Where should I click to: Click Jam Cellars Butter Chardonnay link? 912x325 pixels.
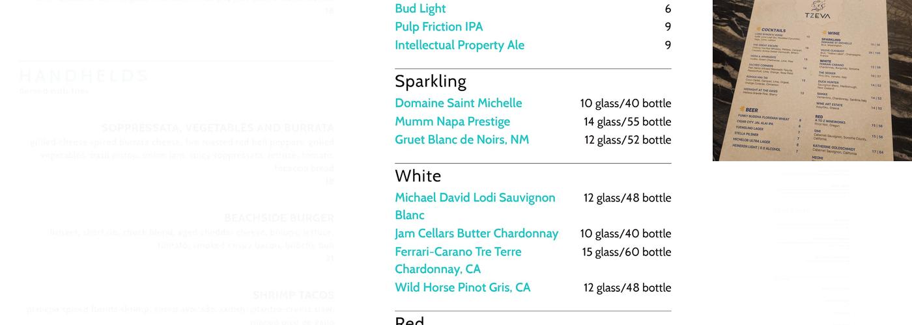pos(476,233)
